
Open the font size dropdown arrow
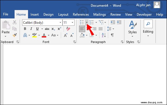pos(72,23)
